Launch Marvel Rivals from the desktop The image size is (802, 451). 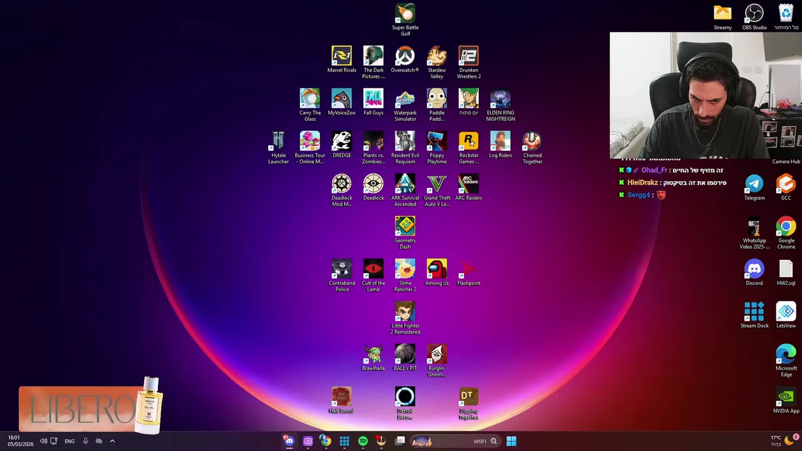coord(341,60)
